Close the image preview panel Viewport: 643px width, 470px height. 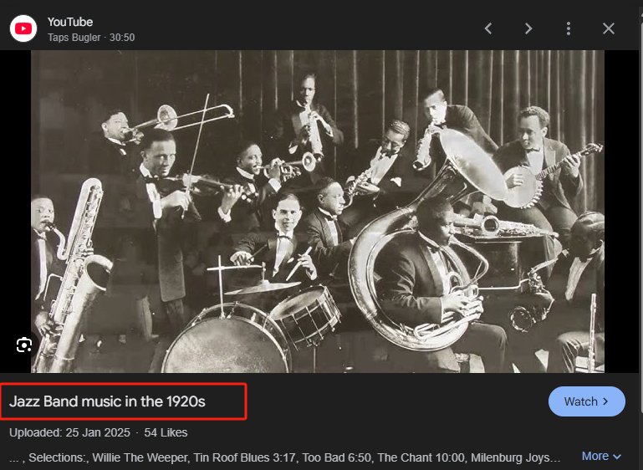[609, 28]
